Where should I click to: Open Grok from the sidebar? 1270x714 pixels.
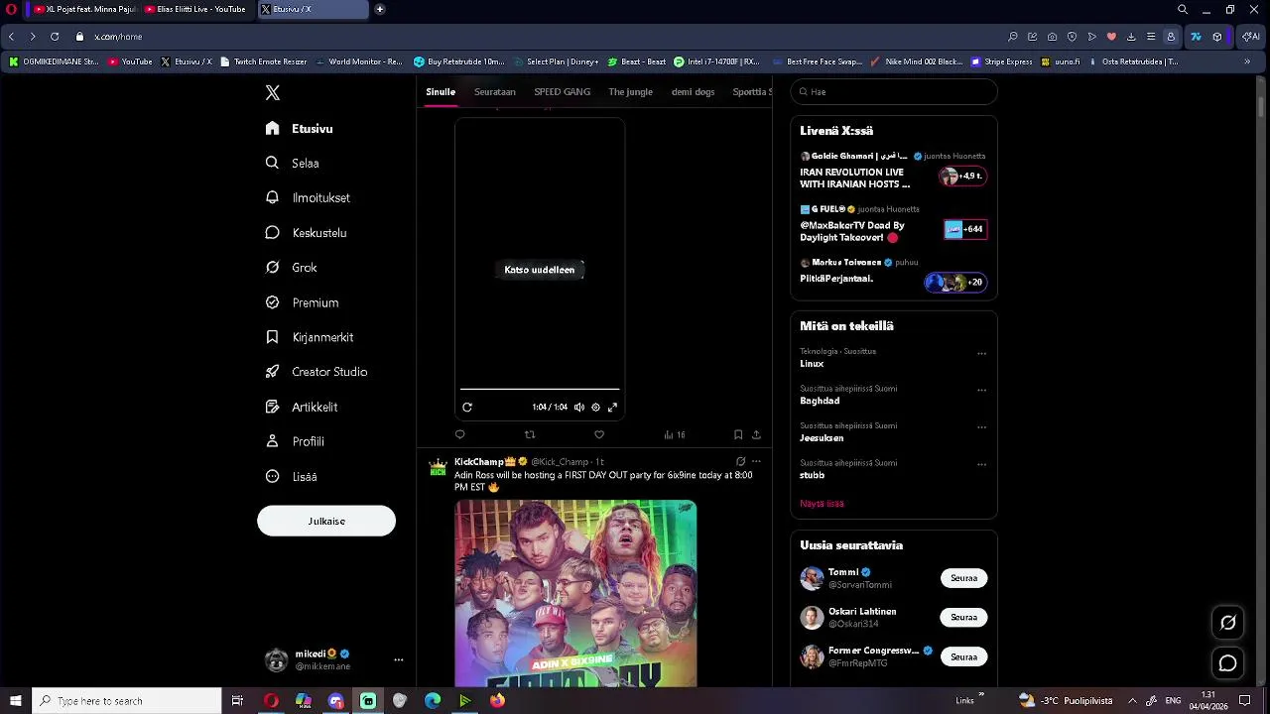tap(291, 268)
